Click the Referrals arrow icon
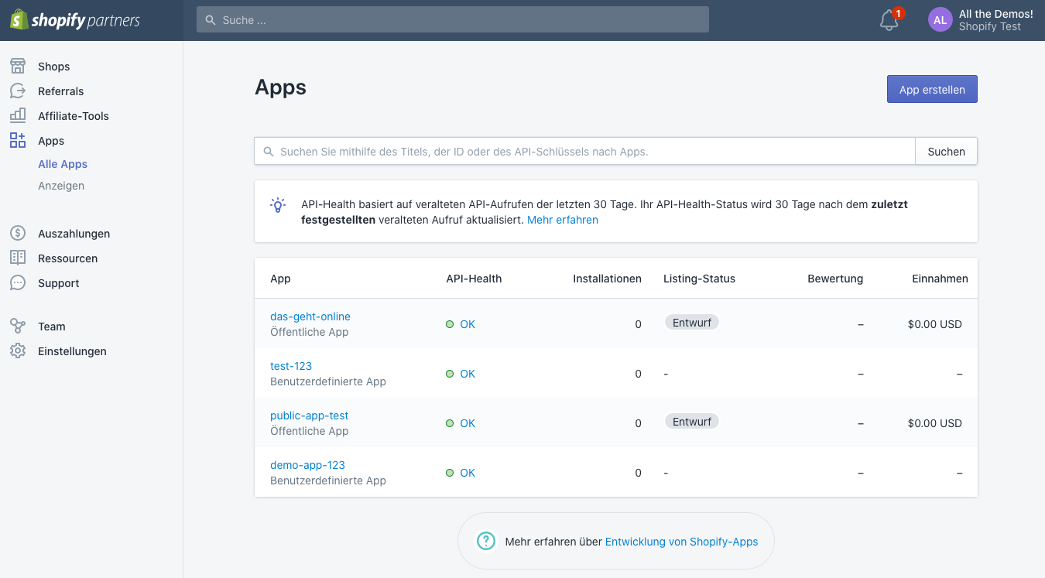The height and width of the screenshot is (578, 1045). tap(18, 91)
